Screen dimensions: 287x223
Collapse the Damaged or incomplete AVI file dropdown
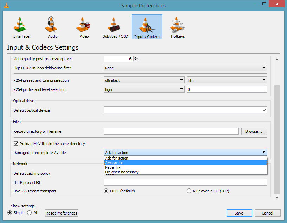point(185,153)
